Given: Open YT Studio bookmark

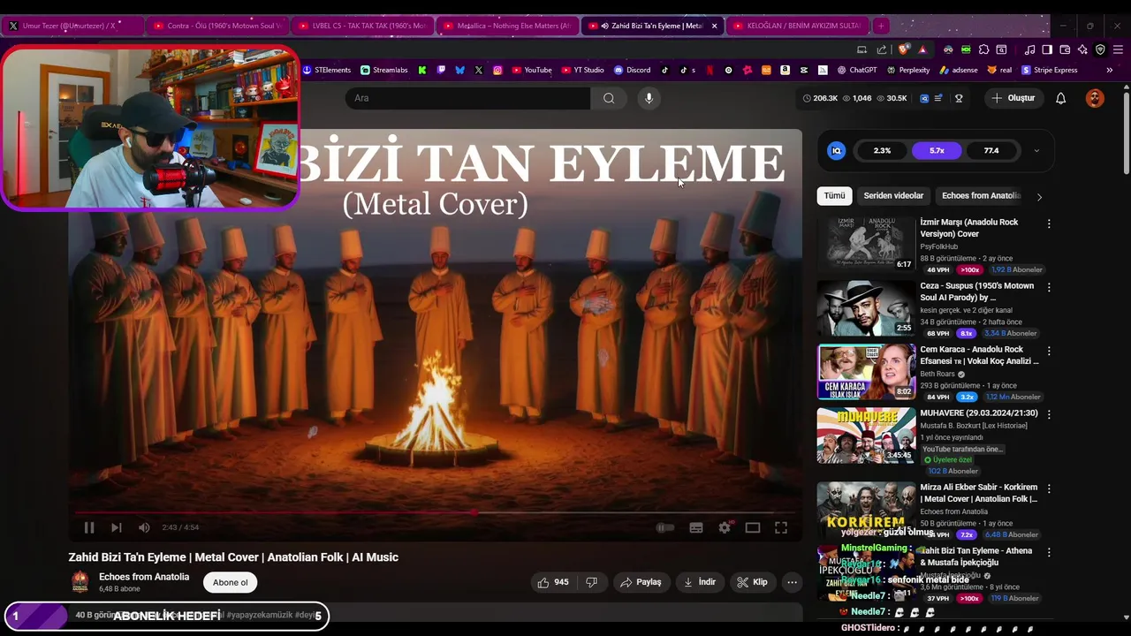Looking at the screenshot, I should (x=582, y=70).
